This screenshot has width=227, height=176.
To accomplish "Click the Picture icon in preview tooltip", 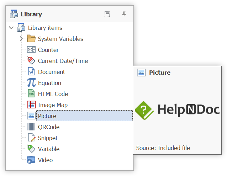I will click(x=141, y=73).
